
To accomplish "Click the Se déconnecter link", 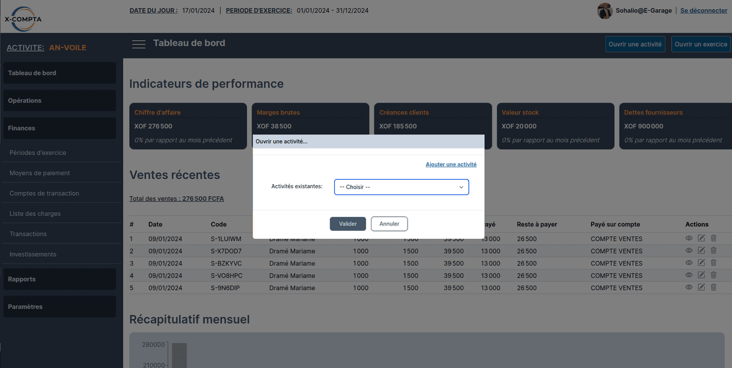I will coord(703,10).
